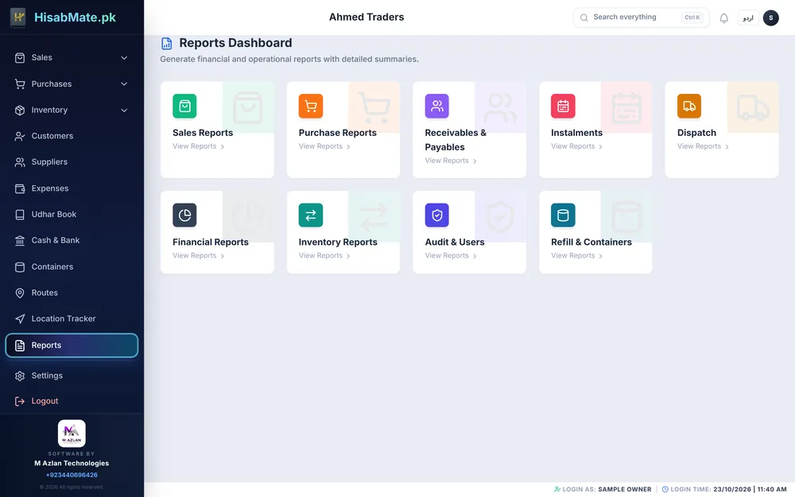Open View Reports link under Audit & Users
Image resolution: width=795 pixels, height=497 pixels.
(451, 256)
